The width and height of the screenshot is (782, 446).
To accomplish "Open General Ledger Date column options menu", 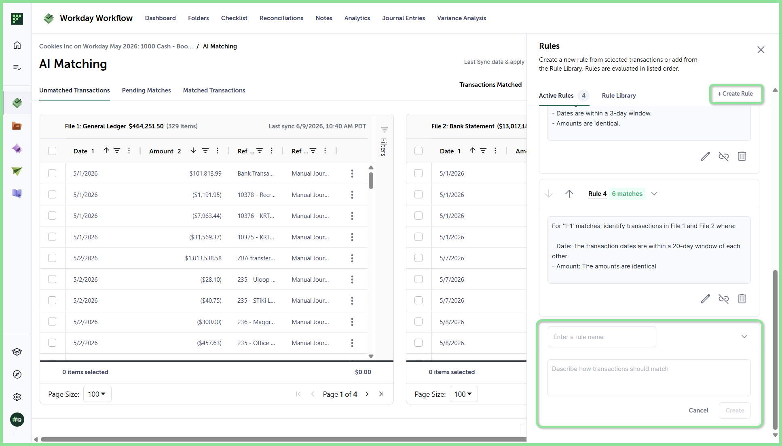I will click(129, 151).
